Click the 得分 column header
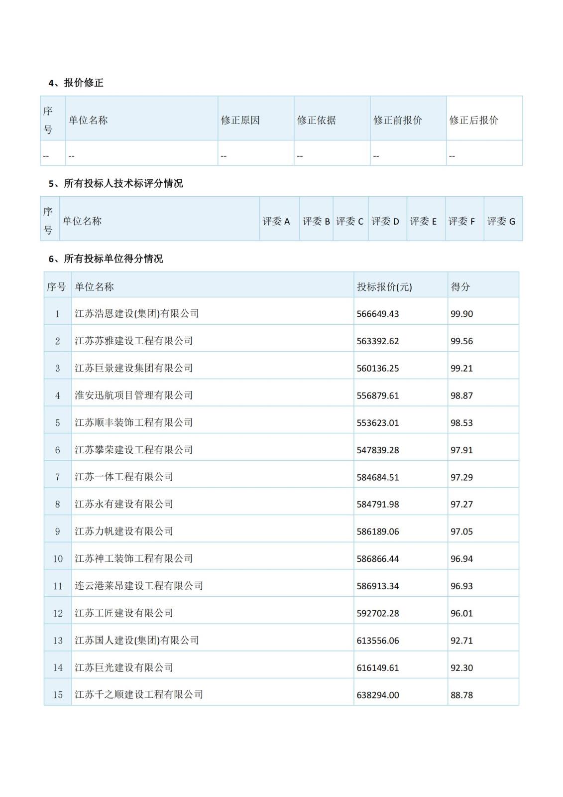Viewport: 563px width, 797px height. click(460, 287)
